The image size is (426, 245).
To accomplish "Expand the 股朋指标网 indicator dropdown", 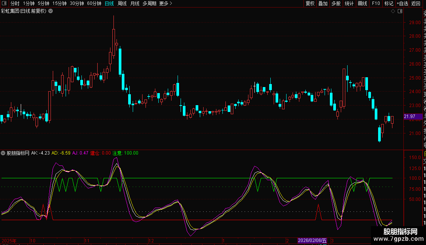I will 3,153.
